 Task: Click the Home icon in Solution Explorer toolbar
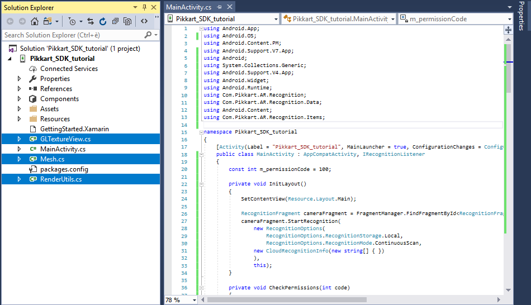click(35, 21)
